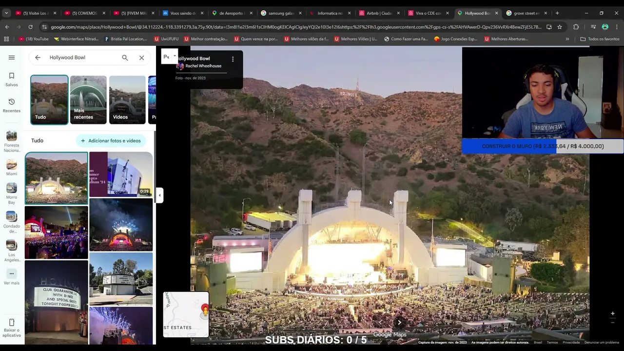Click the Hollywood Bowl search field
The width and height of the screenshot is (624, 351).
click(82, 58)
